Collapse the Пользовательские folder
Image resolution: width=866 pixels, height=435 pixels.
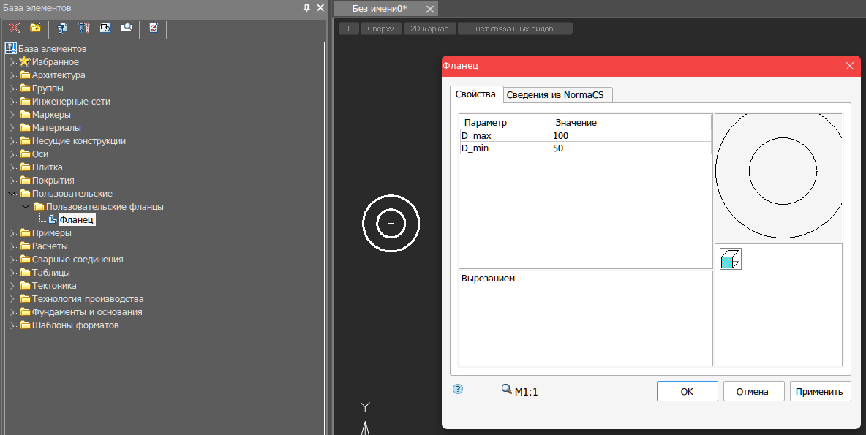point(12,194)
